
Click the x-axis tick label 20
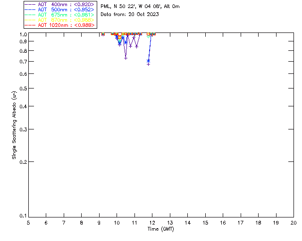coord(294,223)
